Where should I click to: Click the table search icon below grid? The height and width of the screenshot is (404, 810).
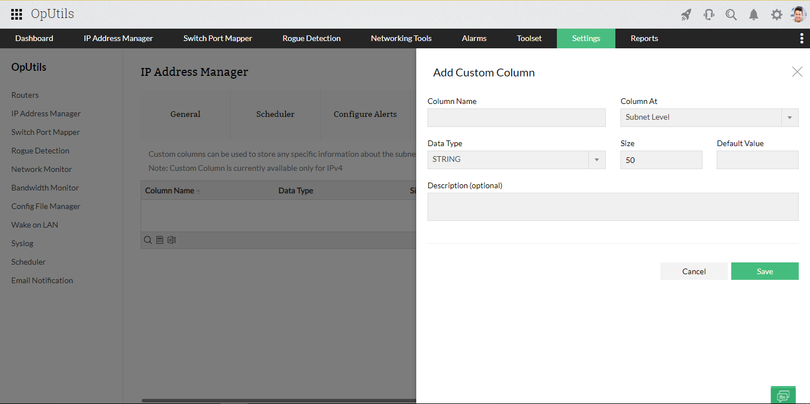pos(148,240)
